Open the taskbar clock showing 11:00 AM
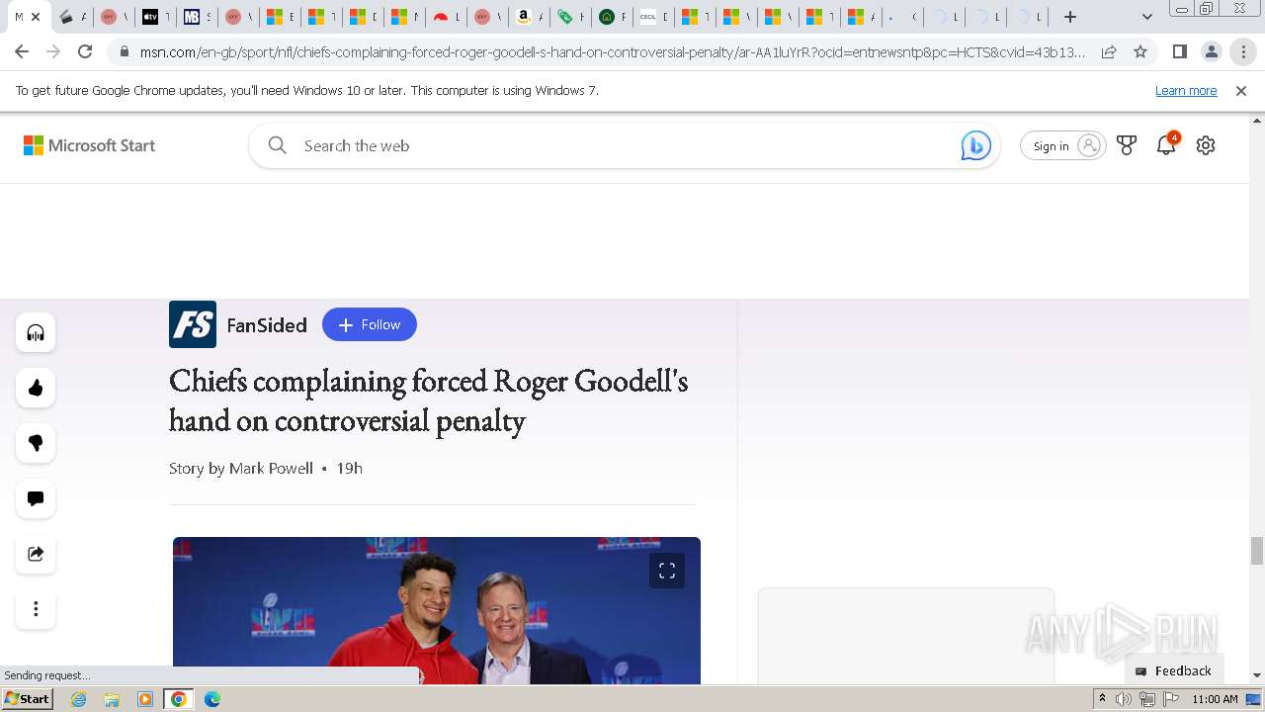 point(1216,699)
